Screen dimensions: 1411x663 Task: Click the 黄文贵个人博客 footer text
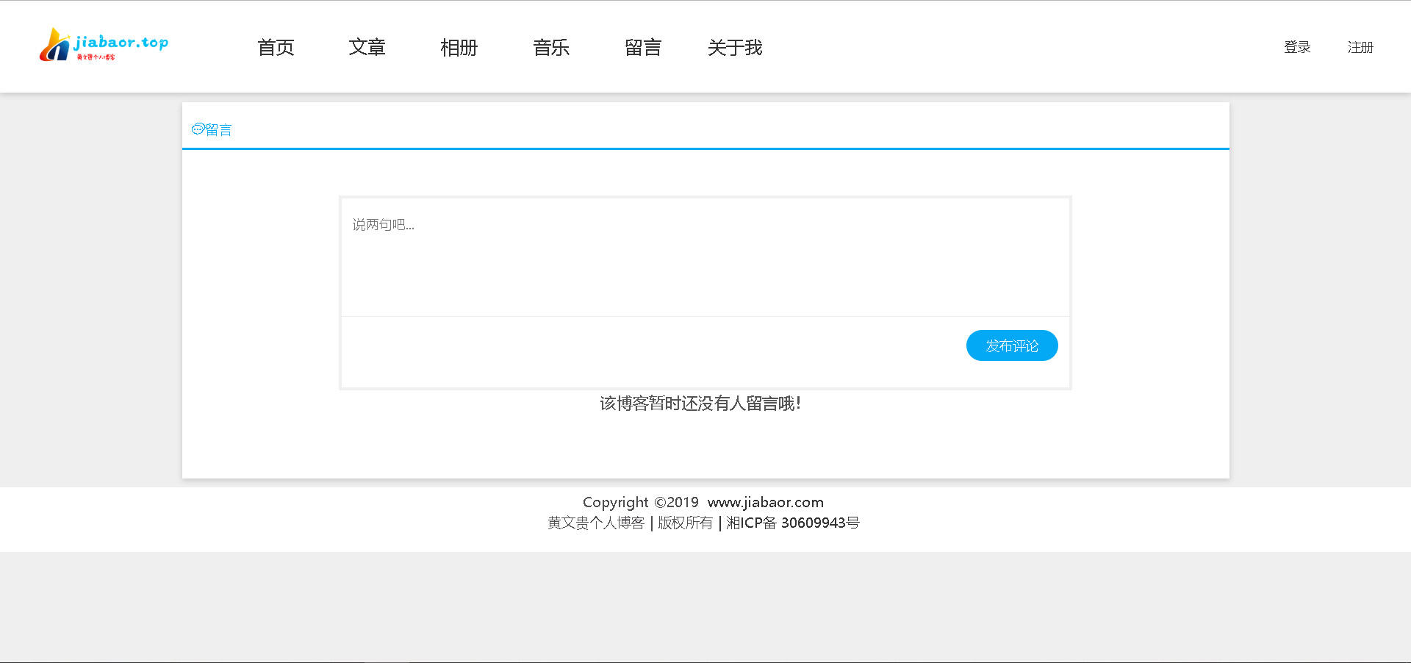pos(596,523)
